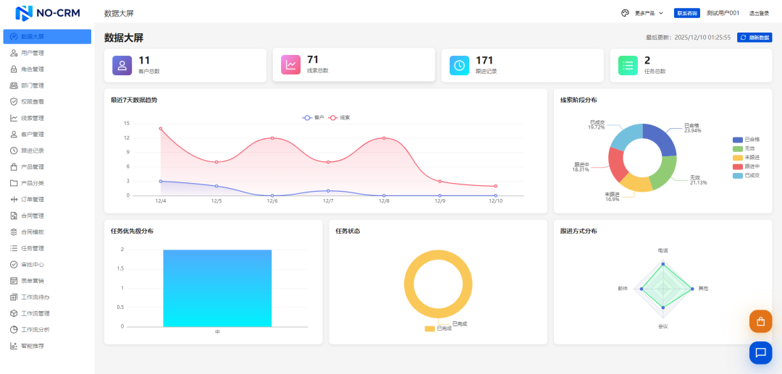Image resolution: width=782 pixels, height=374 pixels.
Task: Toggle 未跟进 in the stage legend
Action: 746,158
